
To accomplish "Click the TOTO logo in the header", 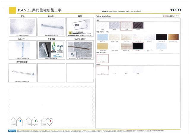I will [175, 10].
